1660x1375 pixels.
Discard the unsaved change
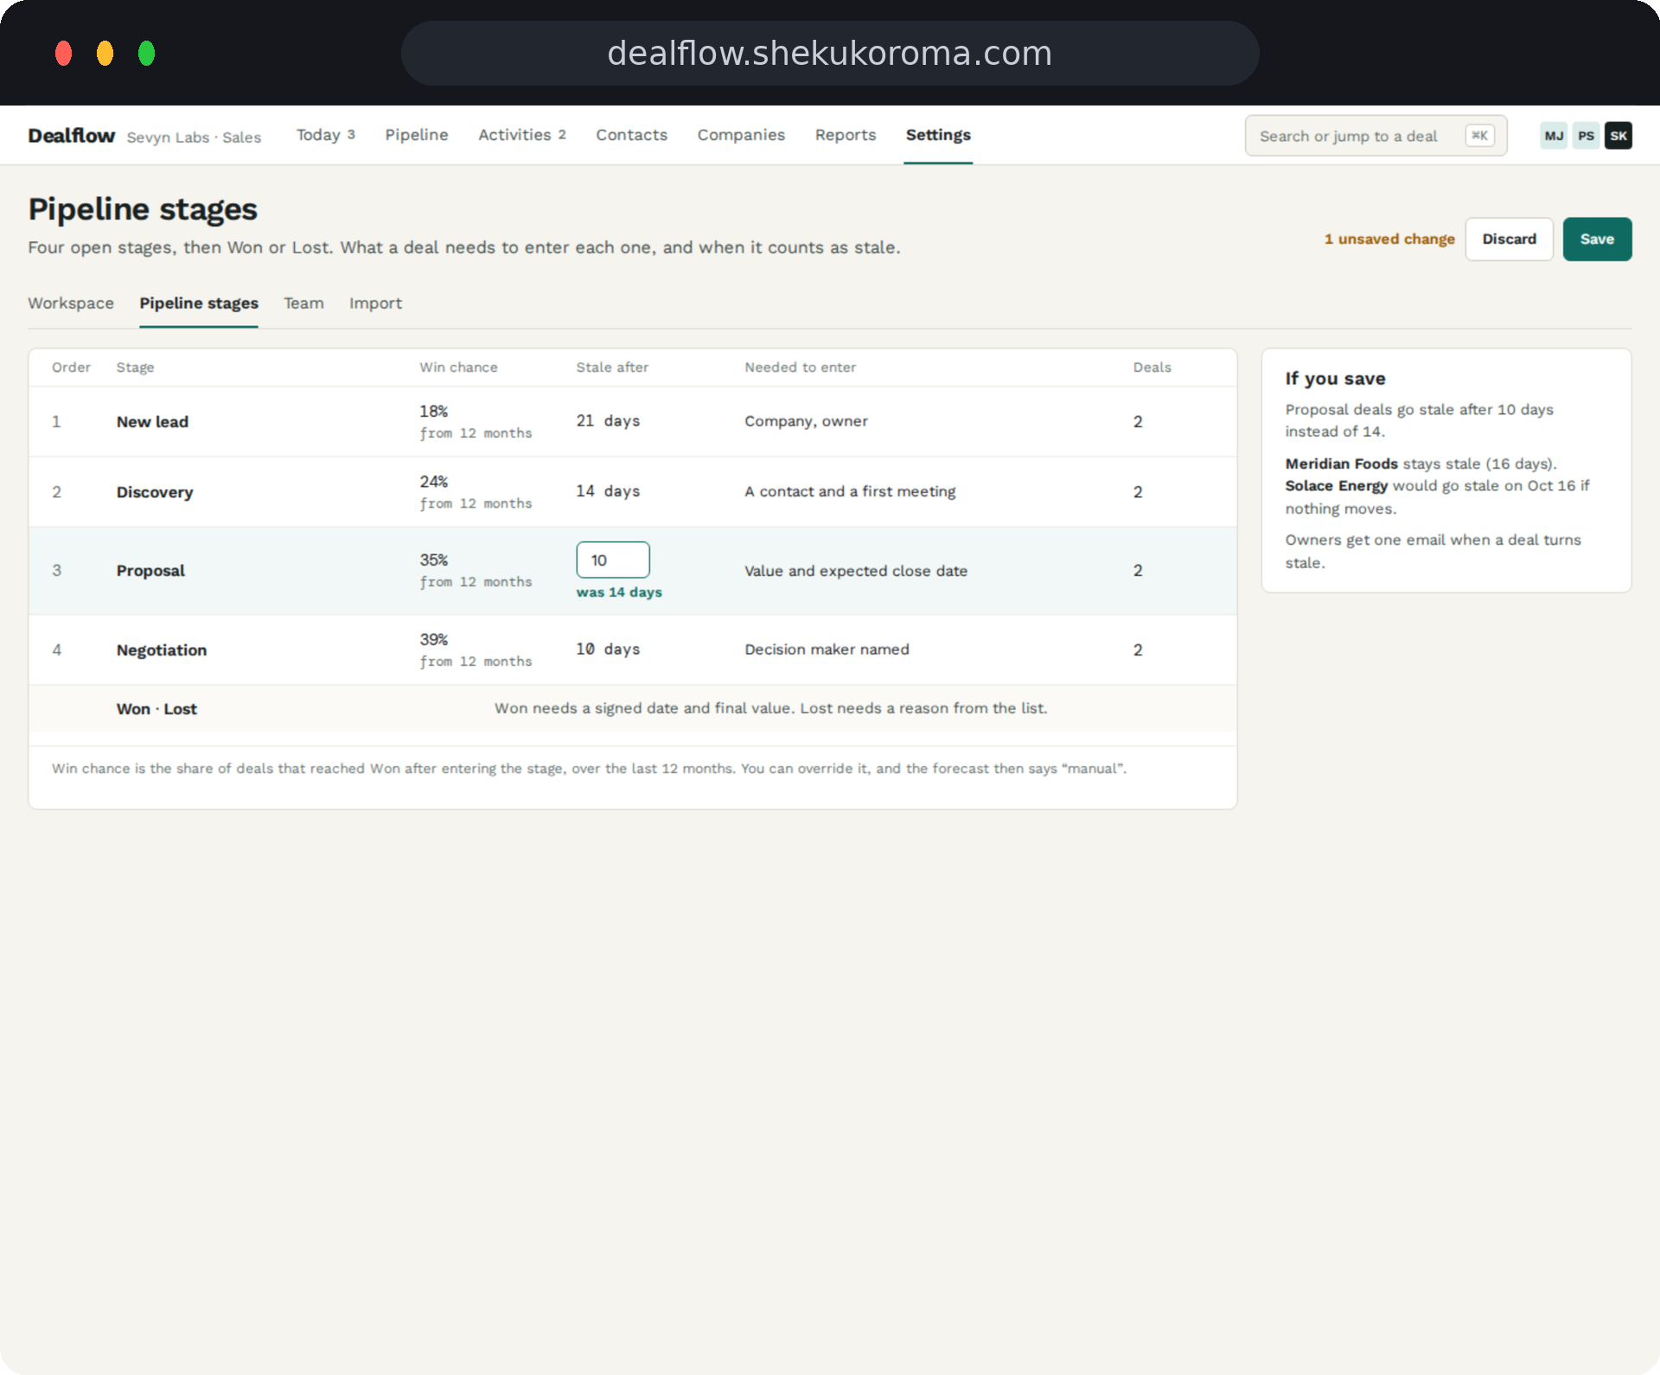pyautogui.click(x=1509, y=239)
